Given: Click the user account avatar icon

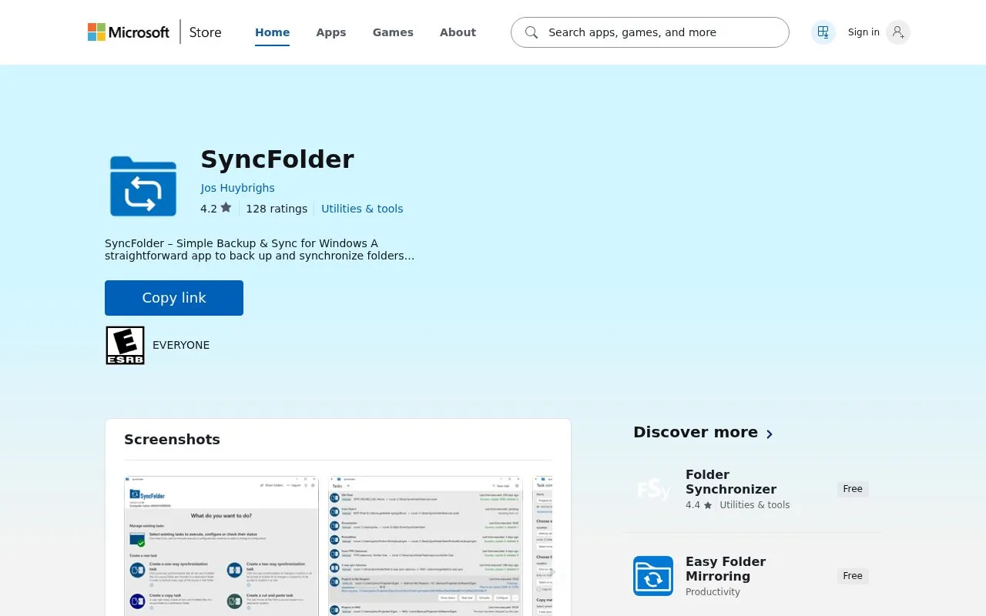Looking at the screenshot, I should 898,32.
